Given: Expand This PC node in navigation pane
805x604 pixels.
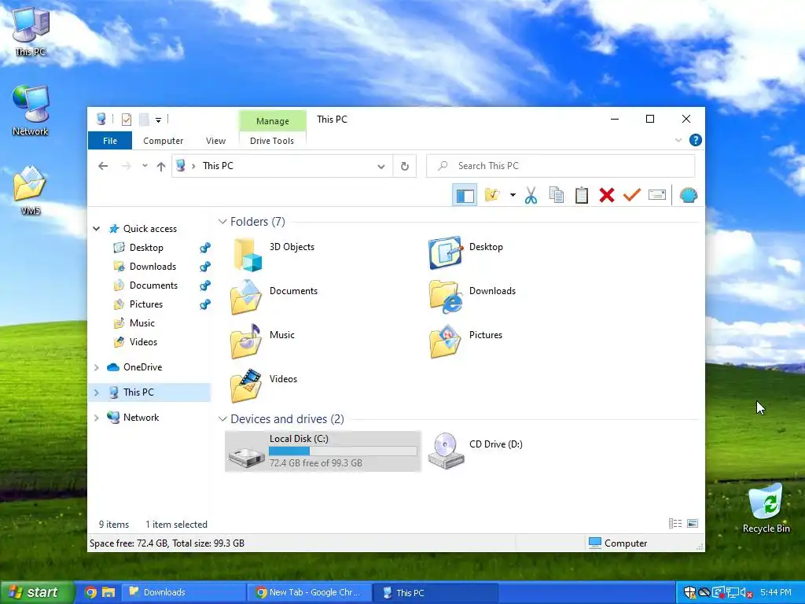Looking at the screenshot, I should point(97,392).
